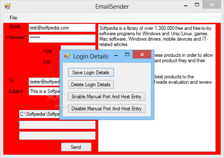
Task: Maximize the Login Details dialog
Action: (127, 54)
